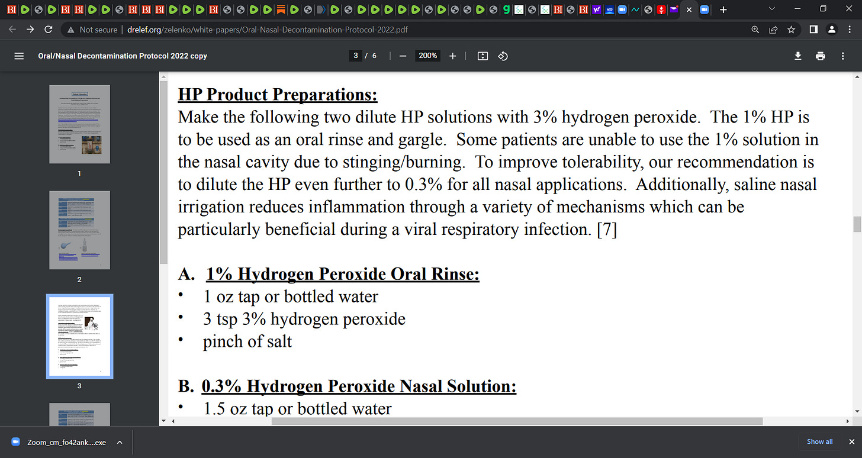Viewport: 862px width, 458px height.
Task: Toggle the browser side panel
Action: click(x=813, y=29)
